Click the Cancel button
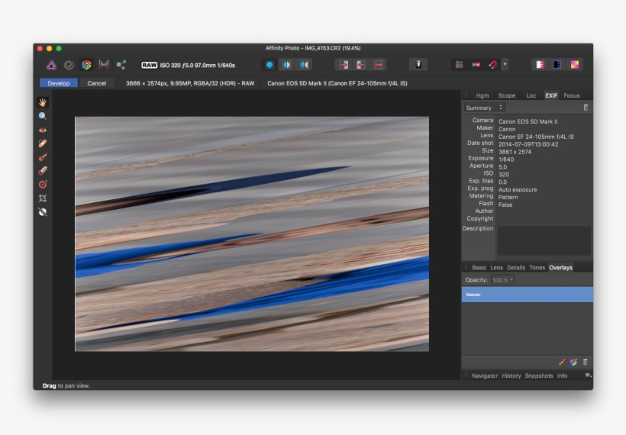 point(97,83)
